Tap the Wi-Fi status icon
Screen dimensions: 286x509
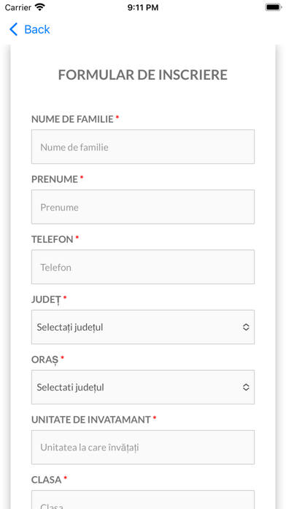coord(40,7)
